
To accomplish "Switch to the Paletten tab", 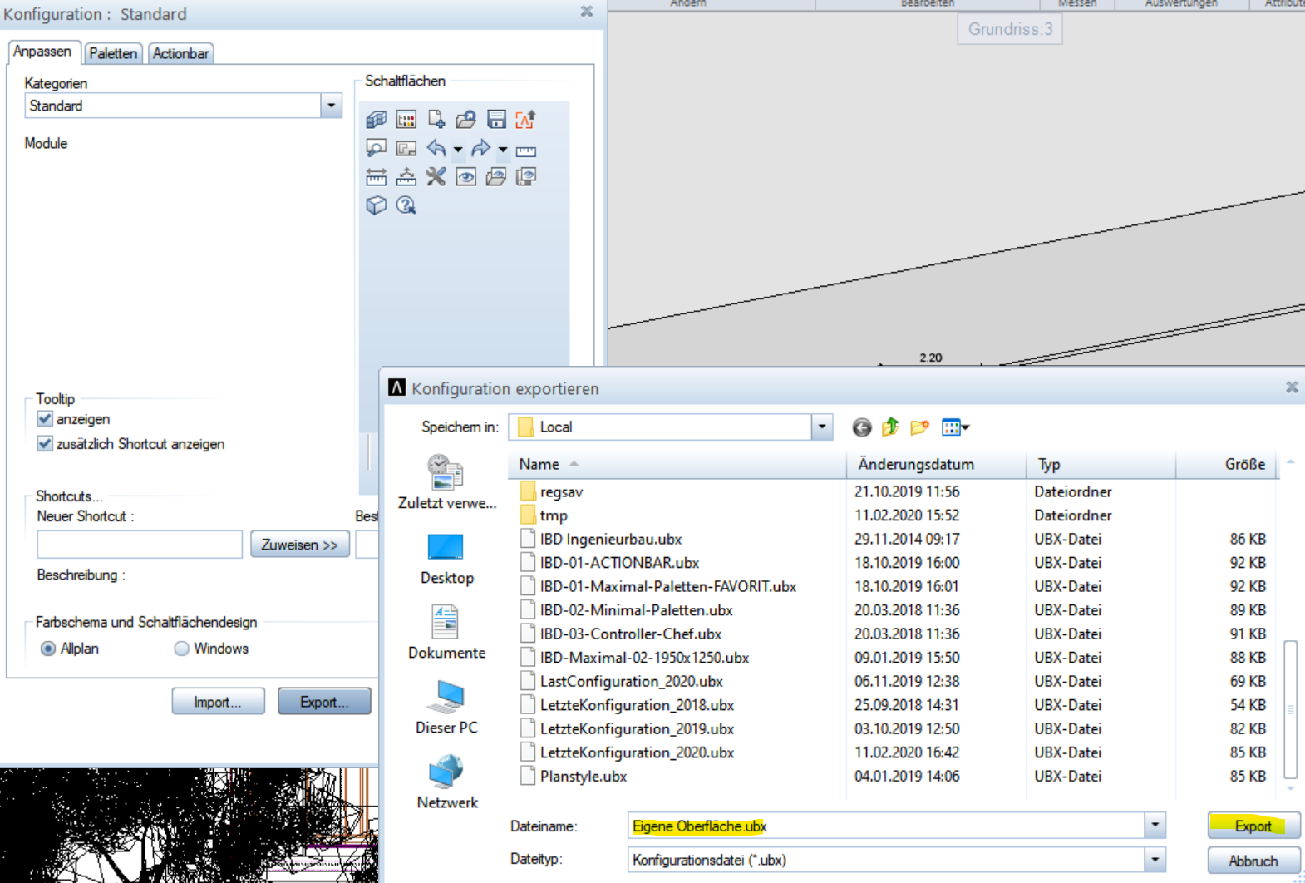I will click(x=113, y=53).
